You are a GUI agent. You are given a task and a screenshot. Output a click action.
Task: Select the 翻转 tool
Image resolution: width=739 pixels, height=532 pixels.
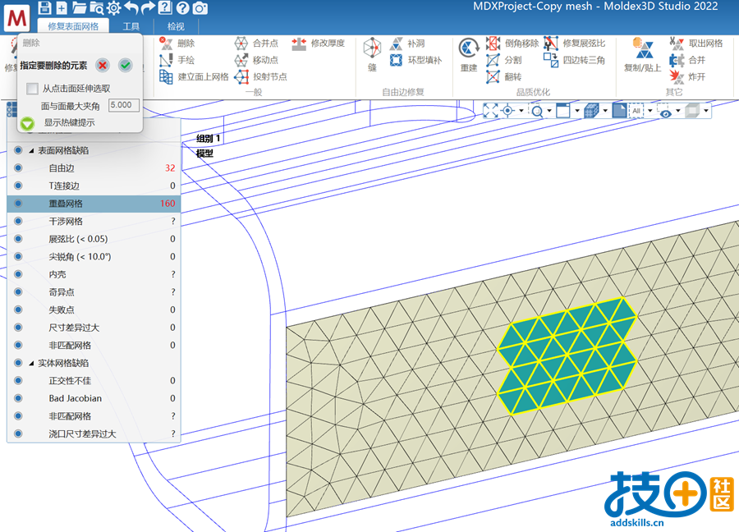(x=504, y=77)
